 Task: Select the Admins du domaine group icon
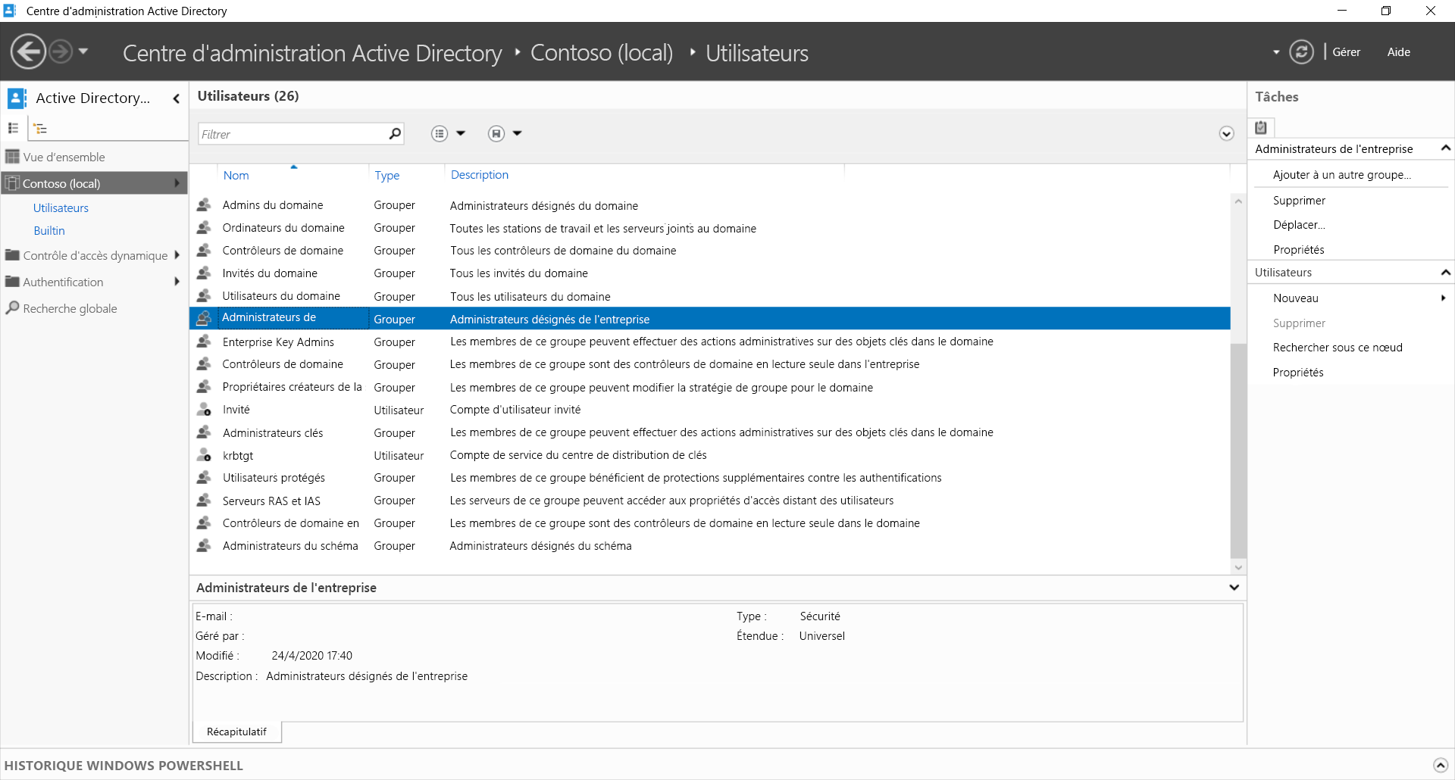click(204, 205)
